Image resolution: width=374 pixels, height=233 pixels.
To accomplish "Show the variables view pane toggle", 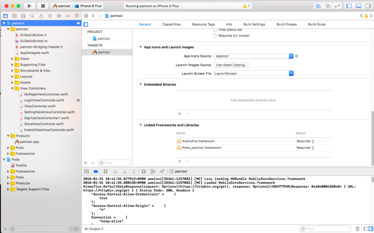I will point(365,229).
